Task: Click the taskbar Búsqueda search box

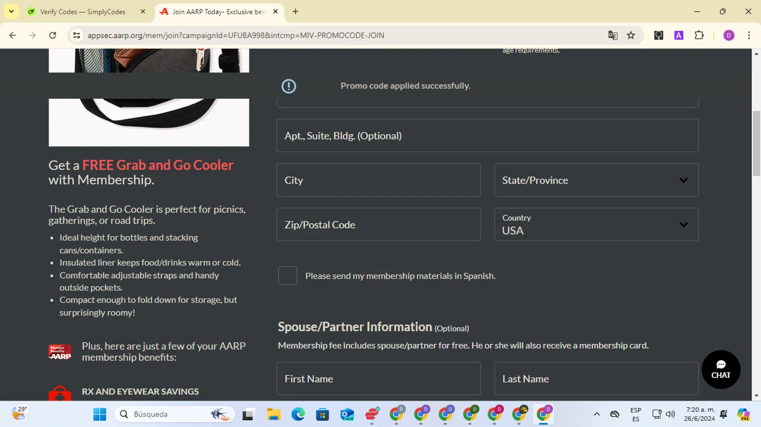Action: click(x=175, y=414)
